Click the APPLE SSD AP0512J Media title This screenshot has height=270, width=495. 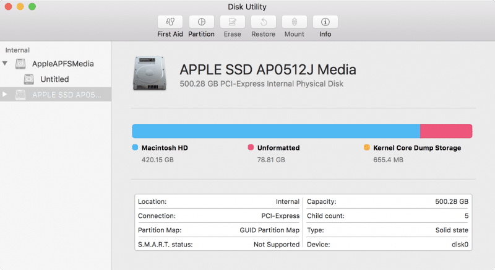(268, 70)
